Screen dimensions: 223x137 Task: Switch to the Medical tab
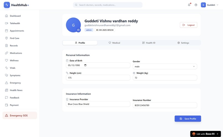pos(114,43)
